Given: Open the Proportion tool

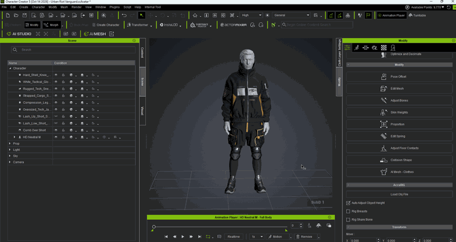Looking at the screenshot, I should click(x=400, y=124).
